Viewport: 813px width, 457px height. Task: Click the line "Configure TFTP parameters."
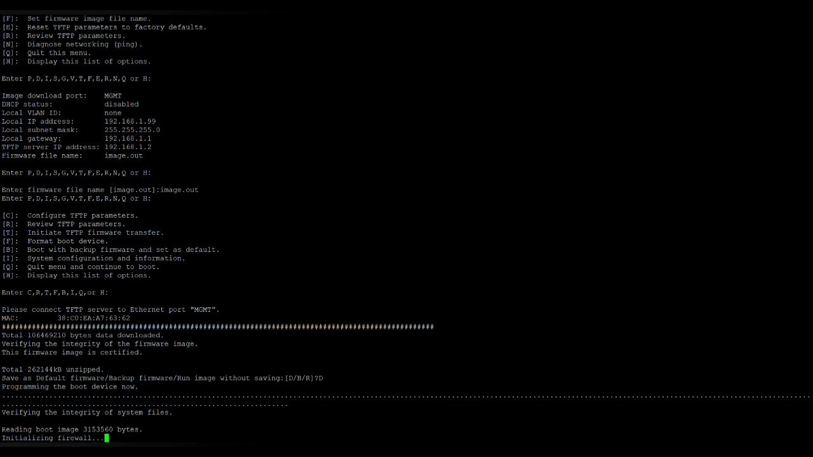coord(83,216)
